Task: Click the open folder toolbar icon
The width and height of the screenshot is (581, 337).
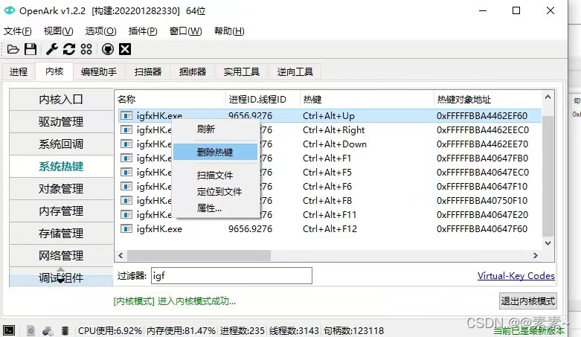Action: click(x=13, y=49)
